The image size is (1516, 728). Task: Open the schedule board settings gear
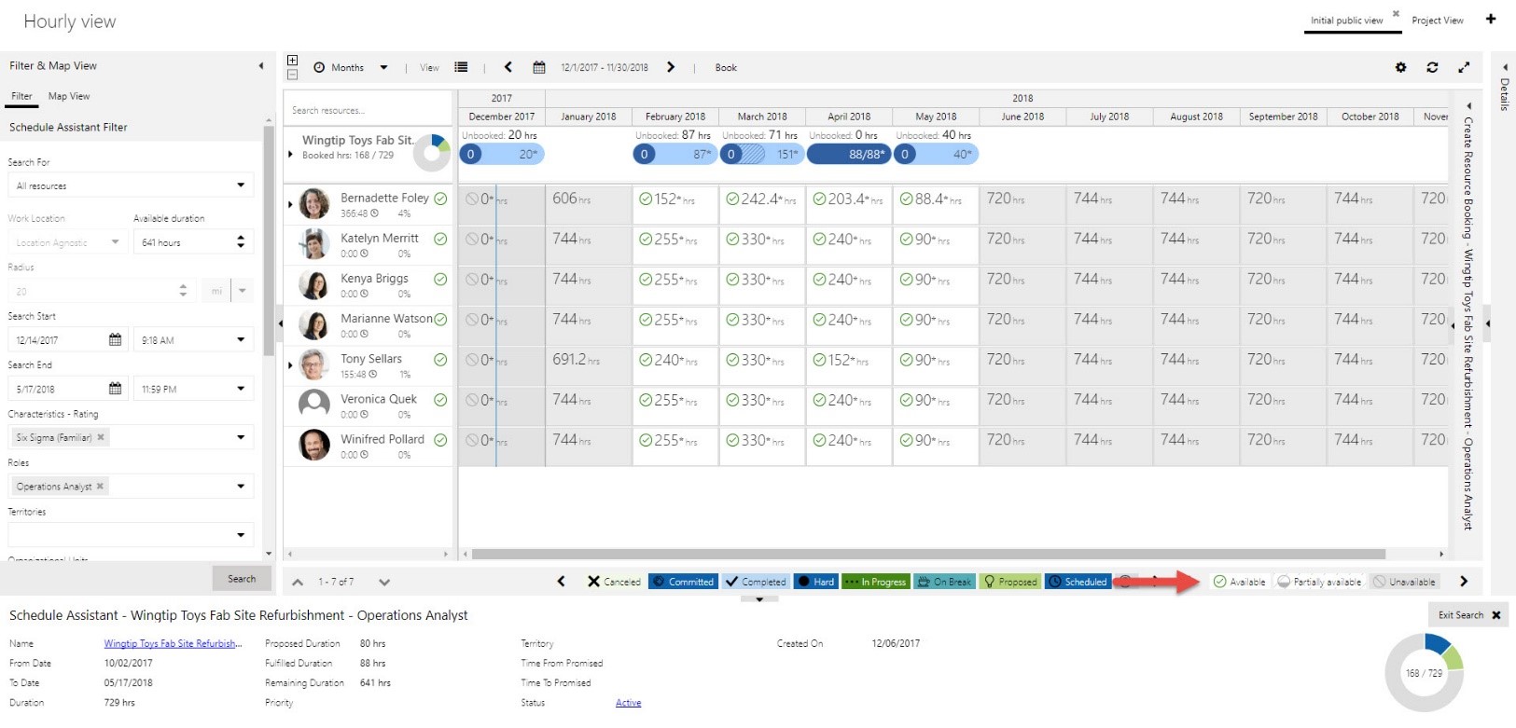click(1400, 67)
